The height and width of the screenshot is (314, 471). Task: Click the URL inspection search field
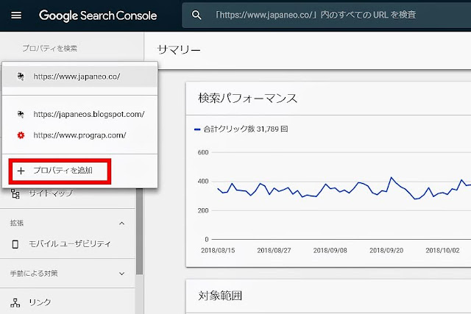[x=327, y=15]
